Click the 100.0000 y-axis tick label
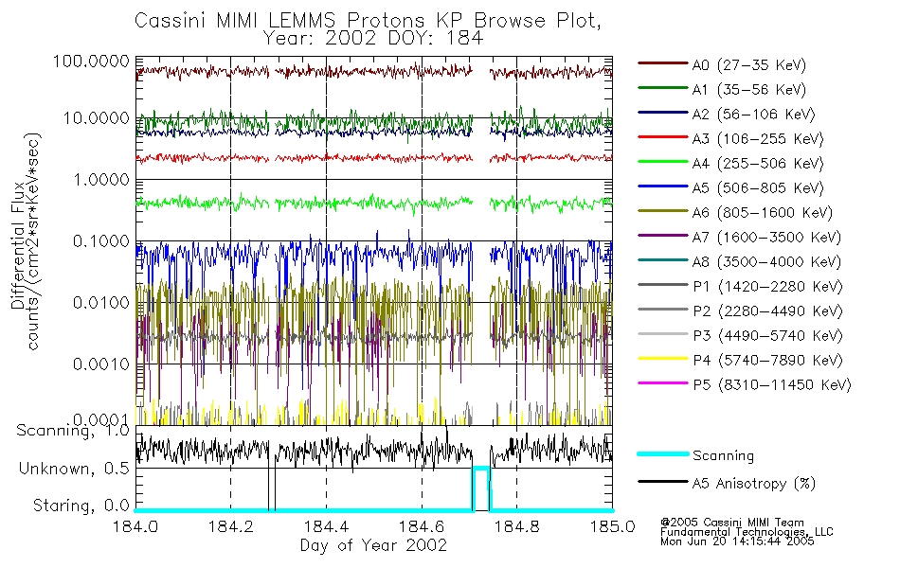This screenshot has width=900, height=568. tap(91, 61)
